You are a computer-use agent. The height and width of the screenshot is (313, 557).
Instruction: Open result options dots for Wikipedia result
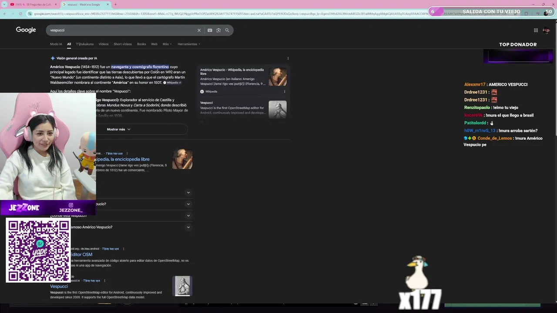127,153
